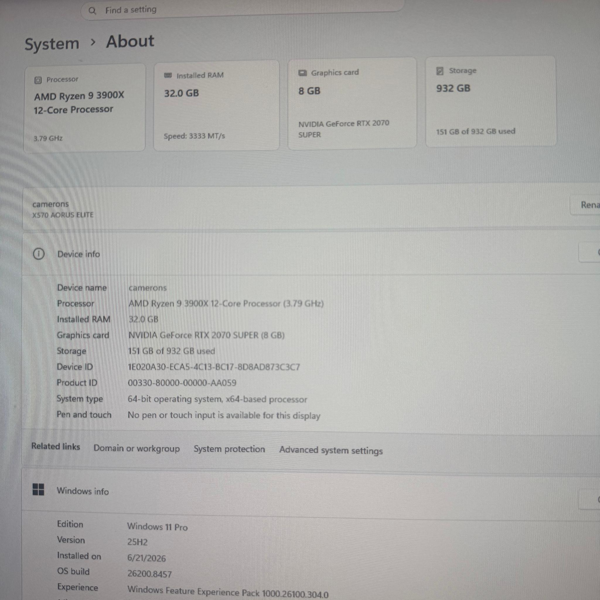
Task: Click the Device info circle icon
Action: (x=38, y=254)
